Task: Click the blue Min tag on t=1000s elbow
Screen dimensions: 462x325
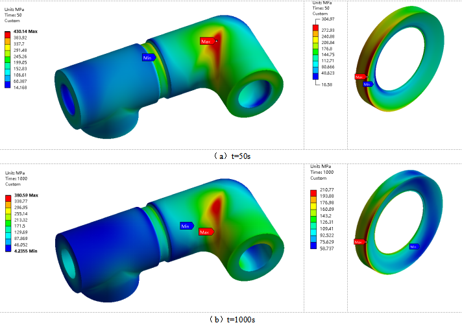Action: [x=187, y=225]
